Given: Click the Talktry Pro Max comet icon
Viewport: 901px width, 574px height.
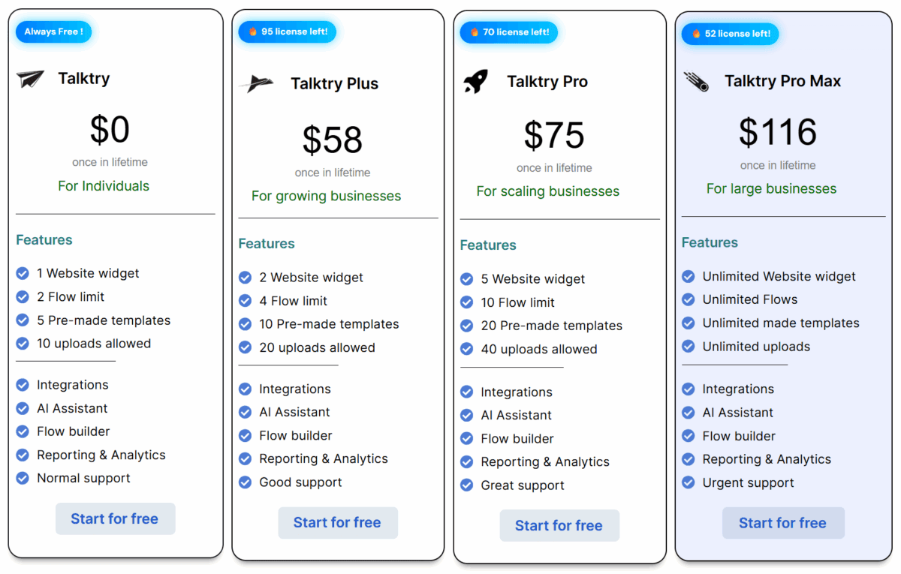Looking at the screenshot, I should [696, 81].
